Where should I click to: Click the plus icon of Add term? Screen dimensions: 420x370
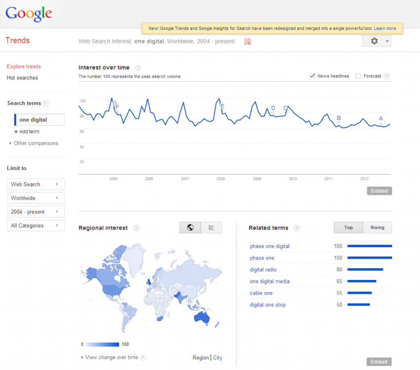[x=16, y=132]
